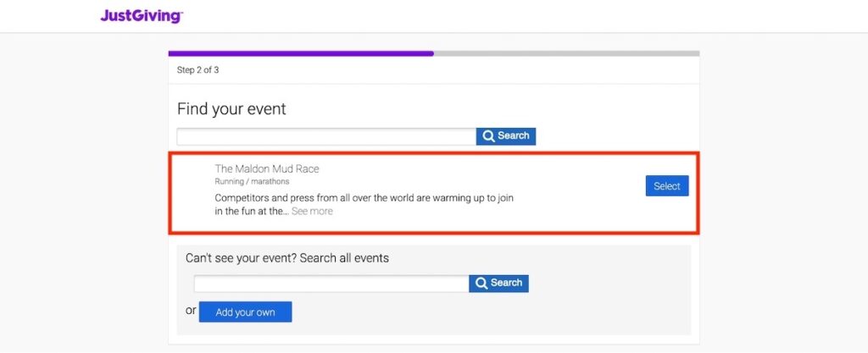Click the Add your own button

pos(245,312)
